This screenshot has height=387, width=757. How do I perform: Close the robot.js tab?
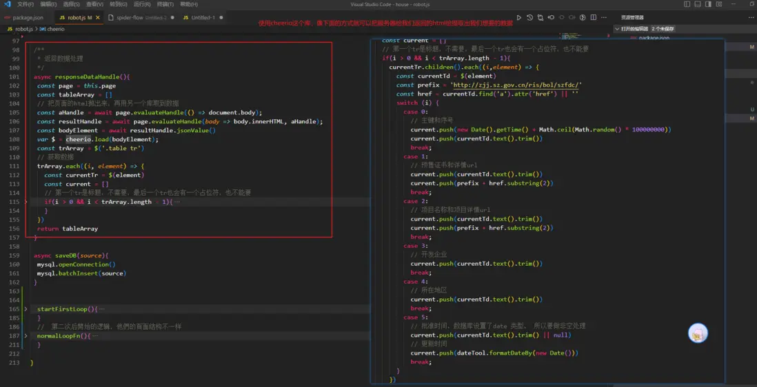click(99, 17)
